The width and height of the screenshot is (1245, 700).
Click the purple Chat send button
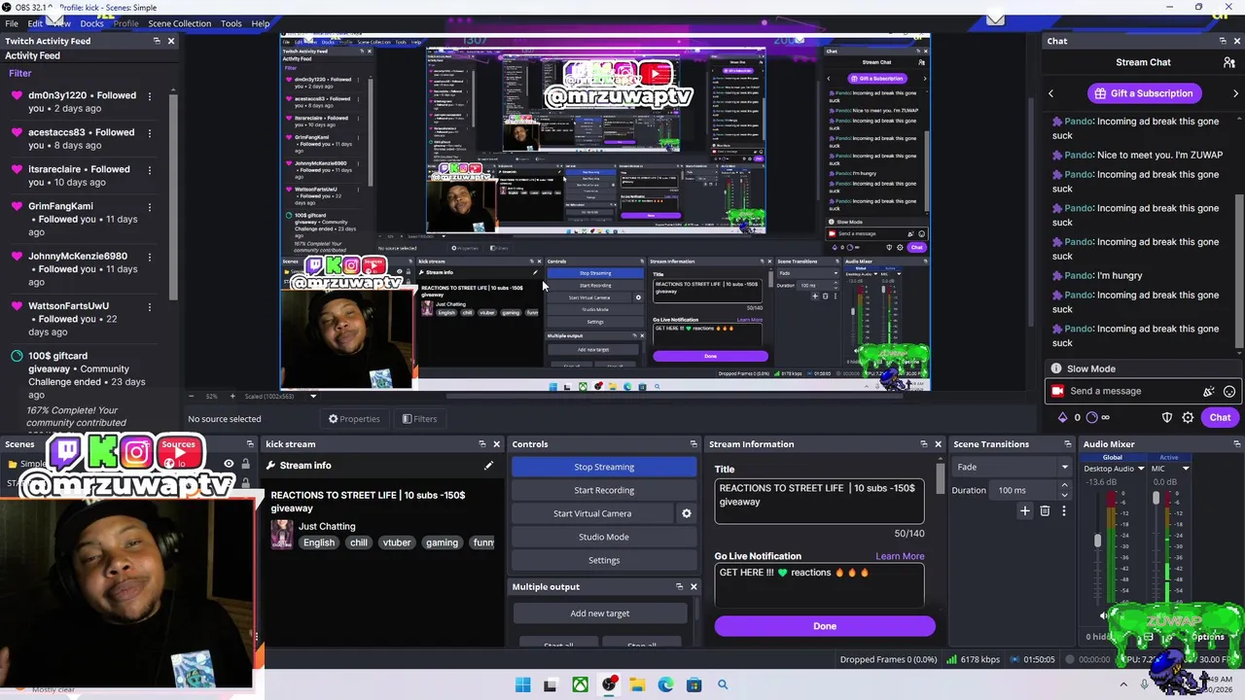1220,417
